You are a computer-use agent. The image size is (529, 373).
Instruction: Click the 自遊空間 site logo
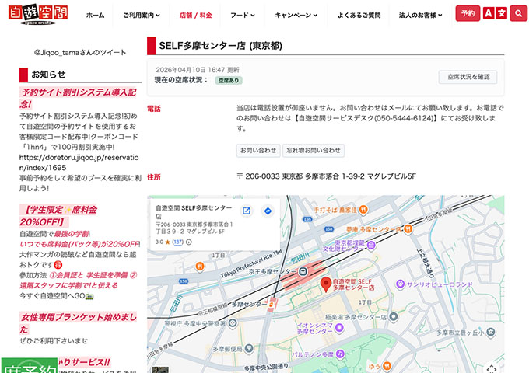[x=38, y=15]
